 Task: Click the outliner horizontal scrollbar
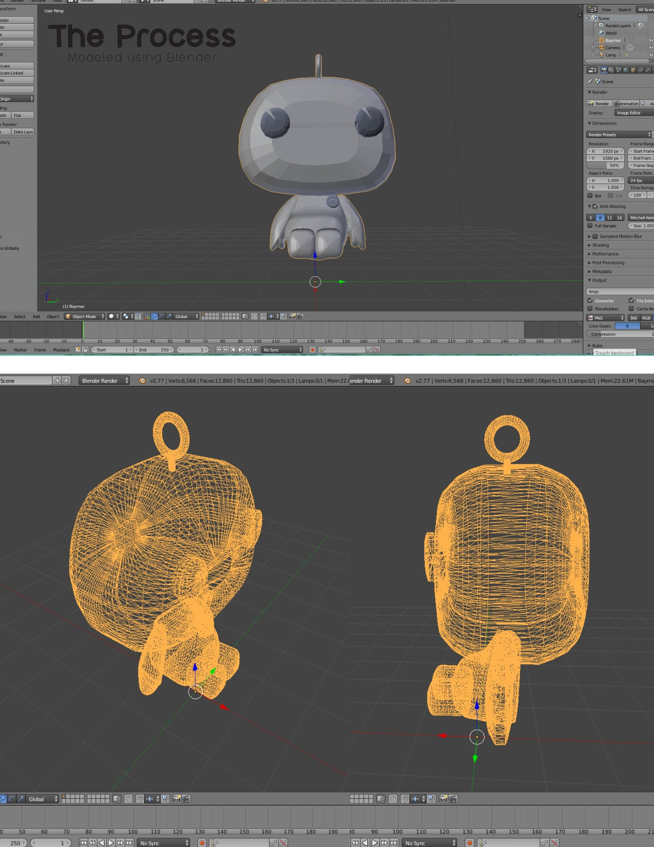(x=617, y=61)
